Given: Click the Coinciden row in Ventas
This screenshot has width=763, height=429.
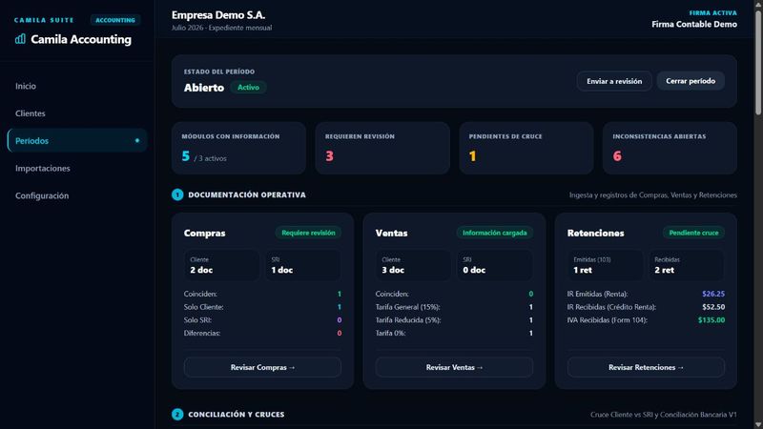Looking at the screenshot, I should click(x=454, y=294).
